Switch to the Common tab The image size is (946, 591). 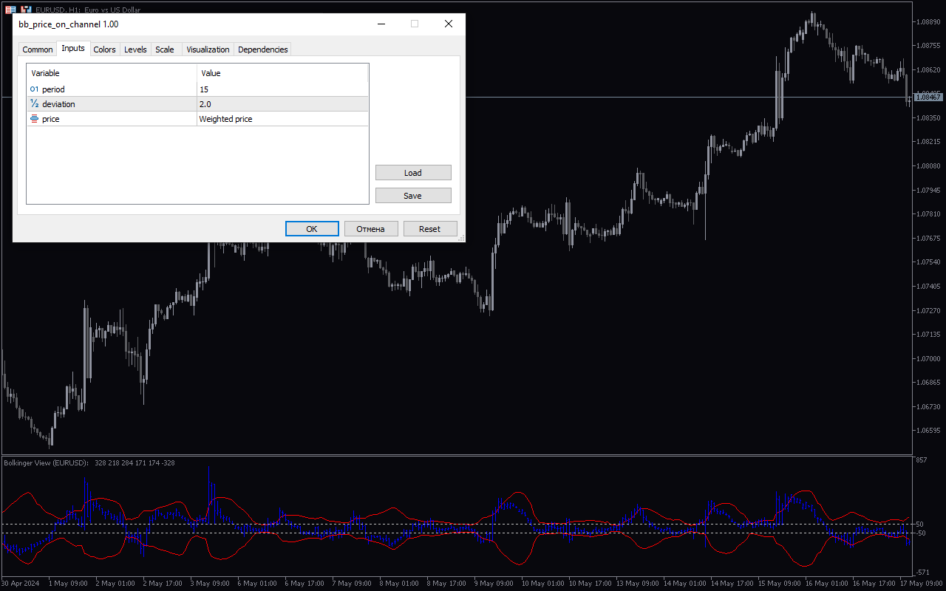pyautogui.click(x=38, y=49)
